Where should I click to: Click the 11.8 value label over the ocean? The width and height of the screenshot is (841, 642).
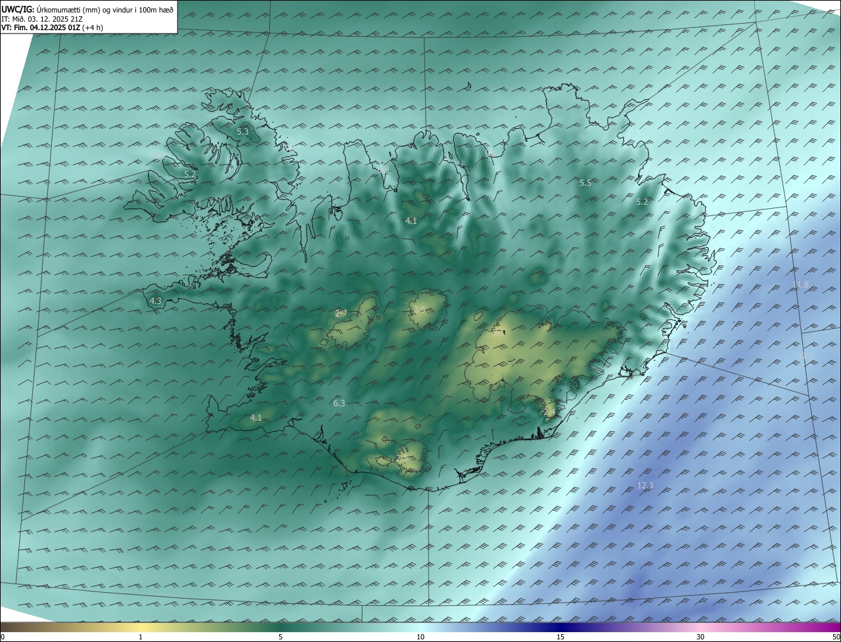pos(800,285)
